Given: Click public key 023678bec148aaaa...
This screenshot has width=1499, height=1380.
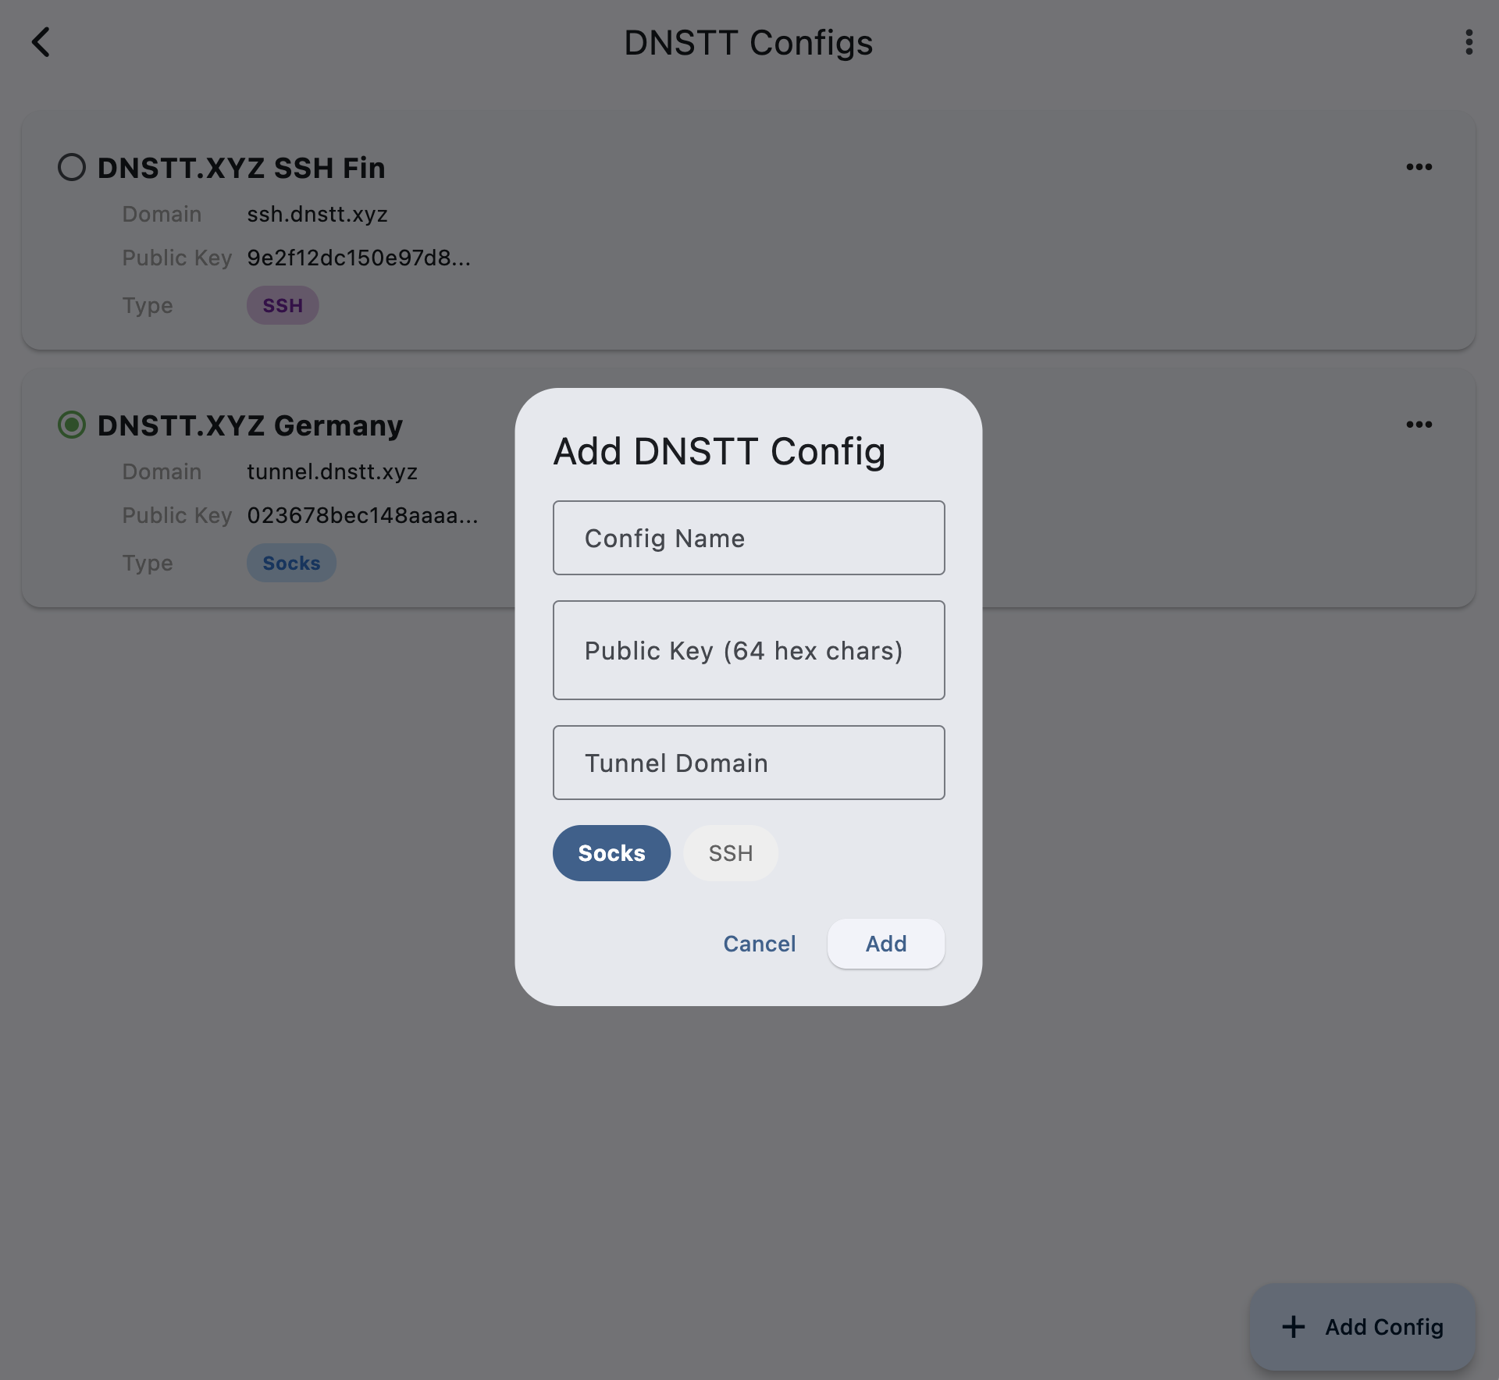Looking at the screenshot, I should coord(362,515).
